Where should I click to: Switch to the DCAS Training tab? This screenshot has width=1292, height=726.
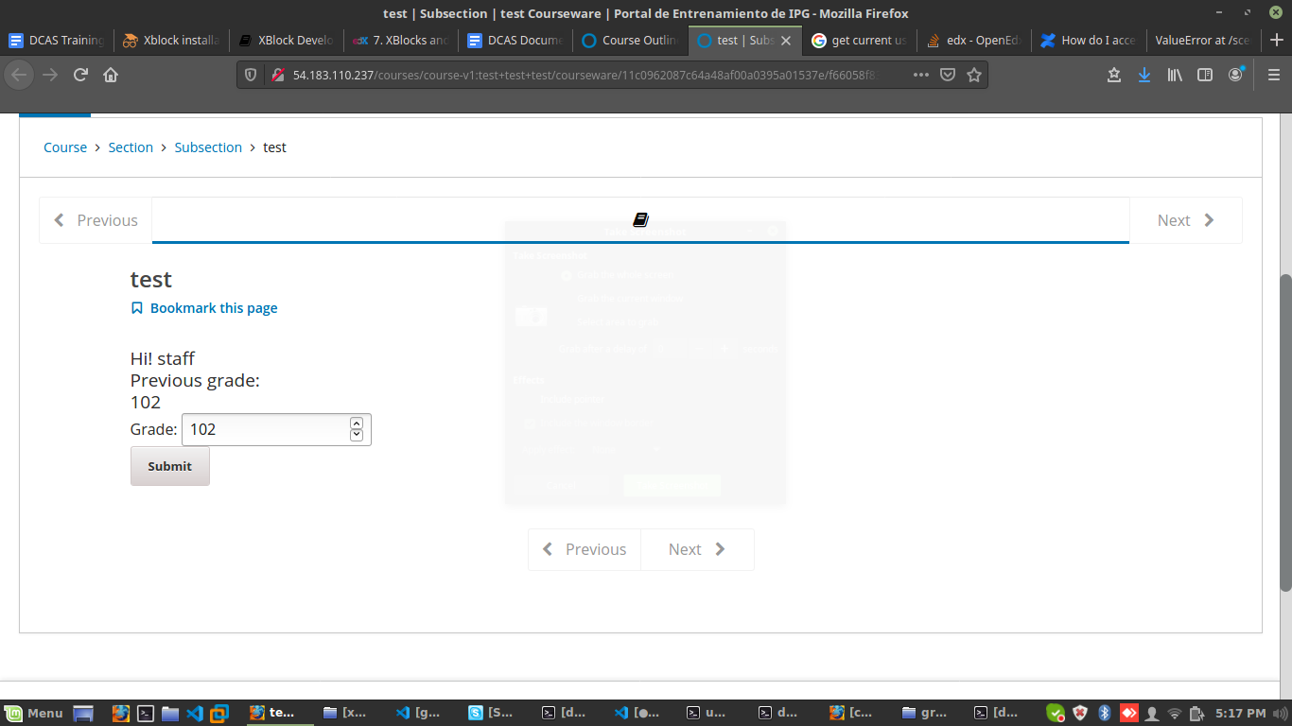[57, 41]
